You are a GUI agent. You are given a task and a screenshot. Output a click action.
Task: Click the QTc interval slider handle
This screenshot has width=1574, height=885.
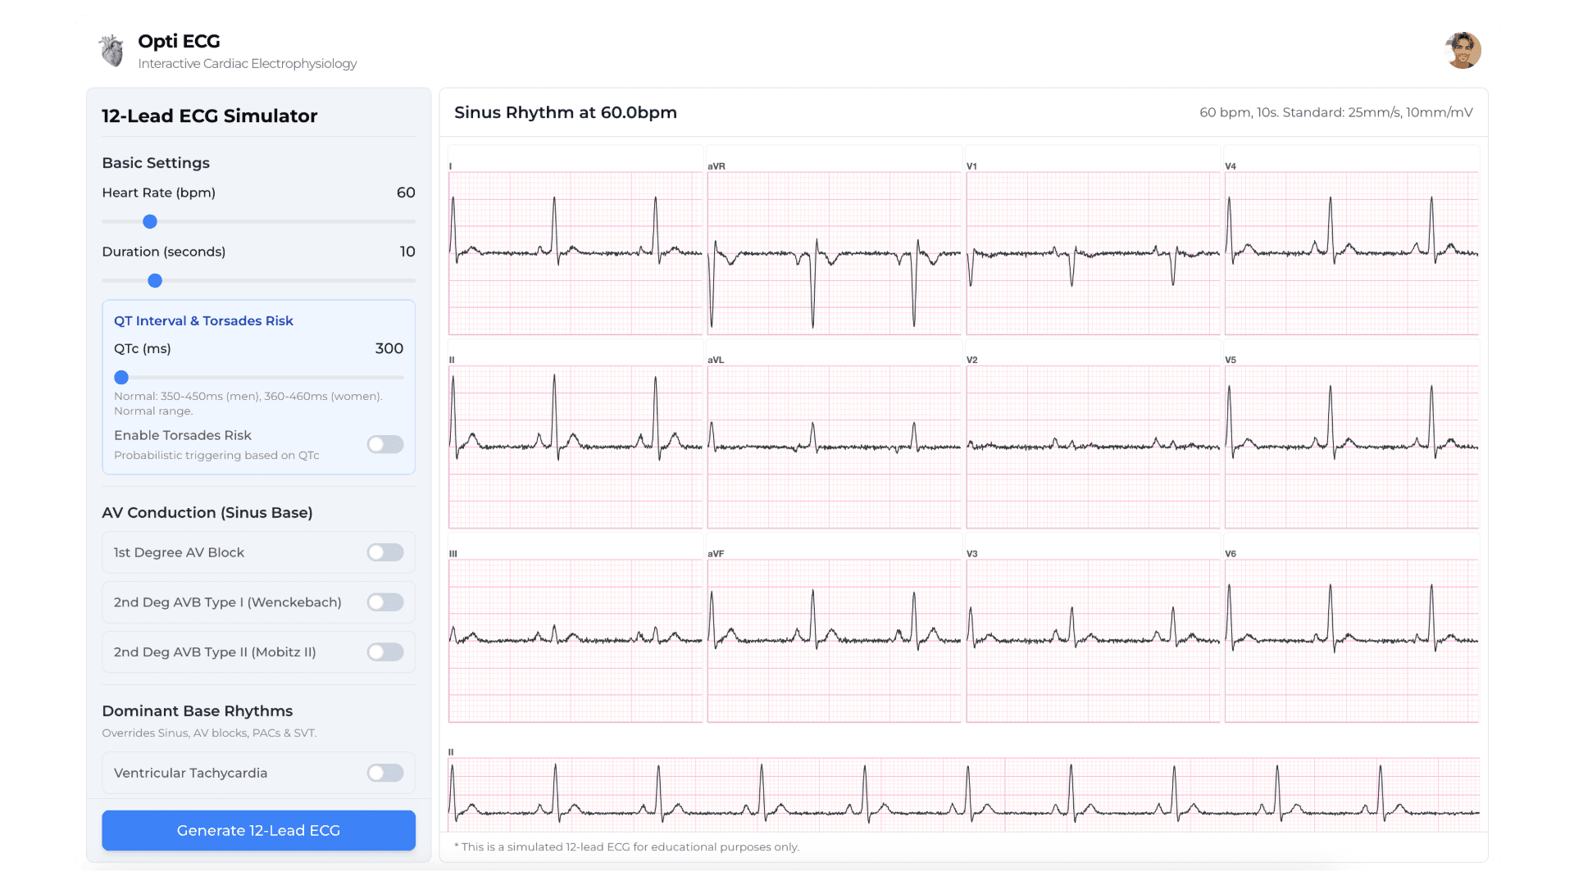tap(121, 378)
